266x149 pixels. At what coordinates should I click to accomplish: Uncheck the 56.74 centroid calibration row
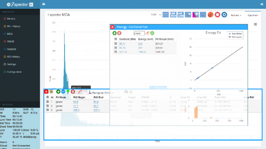pos(116,44)
